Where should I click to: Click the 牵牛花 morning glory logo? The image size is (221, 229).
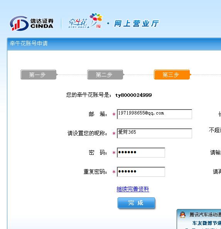(86, 20)
